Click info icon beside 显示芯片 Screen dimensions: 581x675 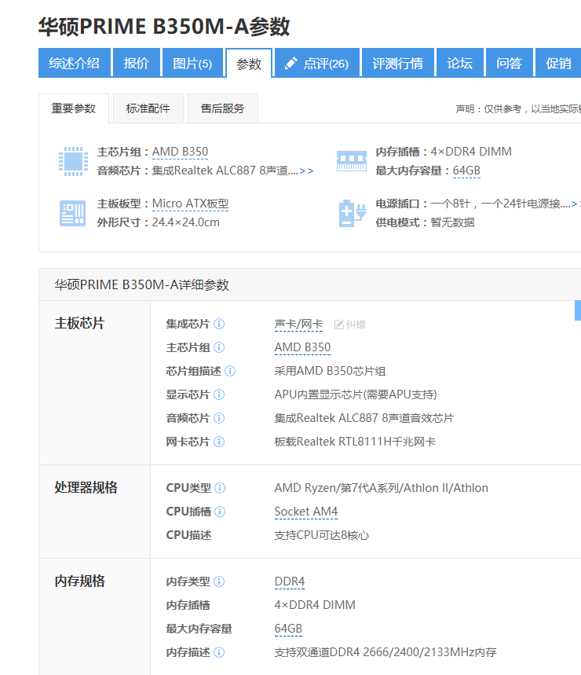tap(219, 394)
